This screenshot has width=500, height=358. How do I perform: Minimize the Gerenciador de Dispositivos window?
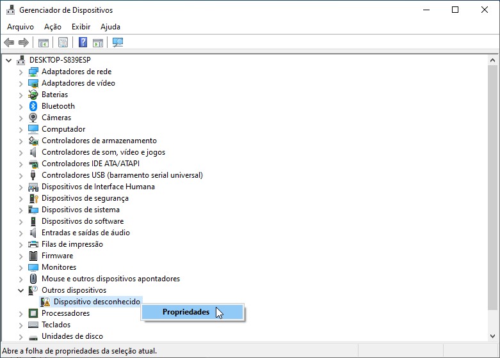coord(426,10)
